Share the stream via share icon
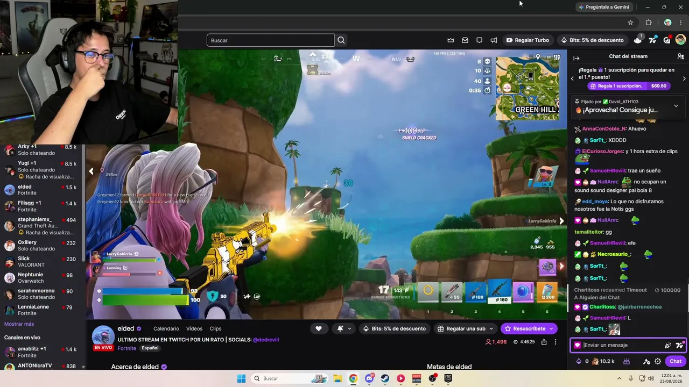The height and width of the screenshot is (387, 689). click(544, 342)
